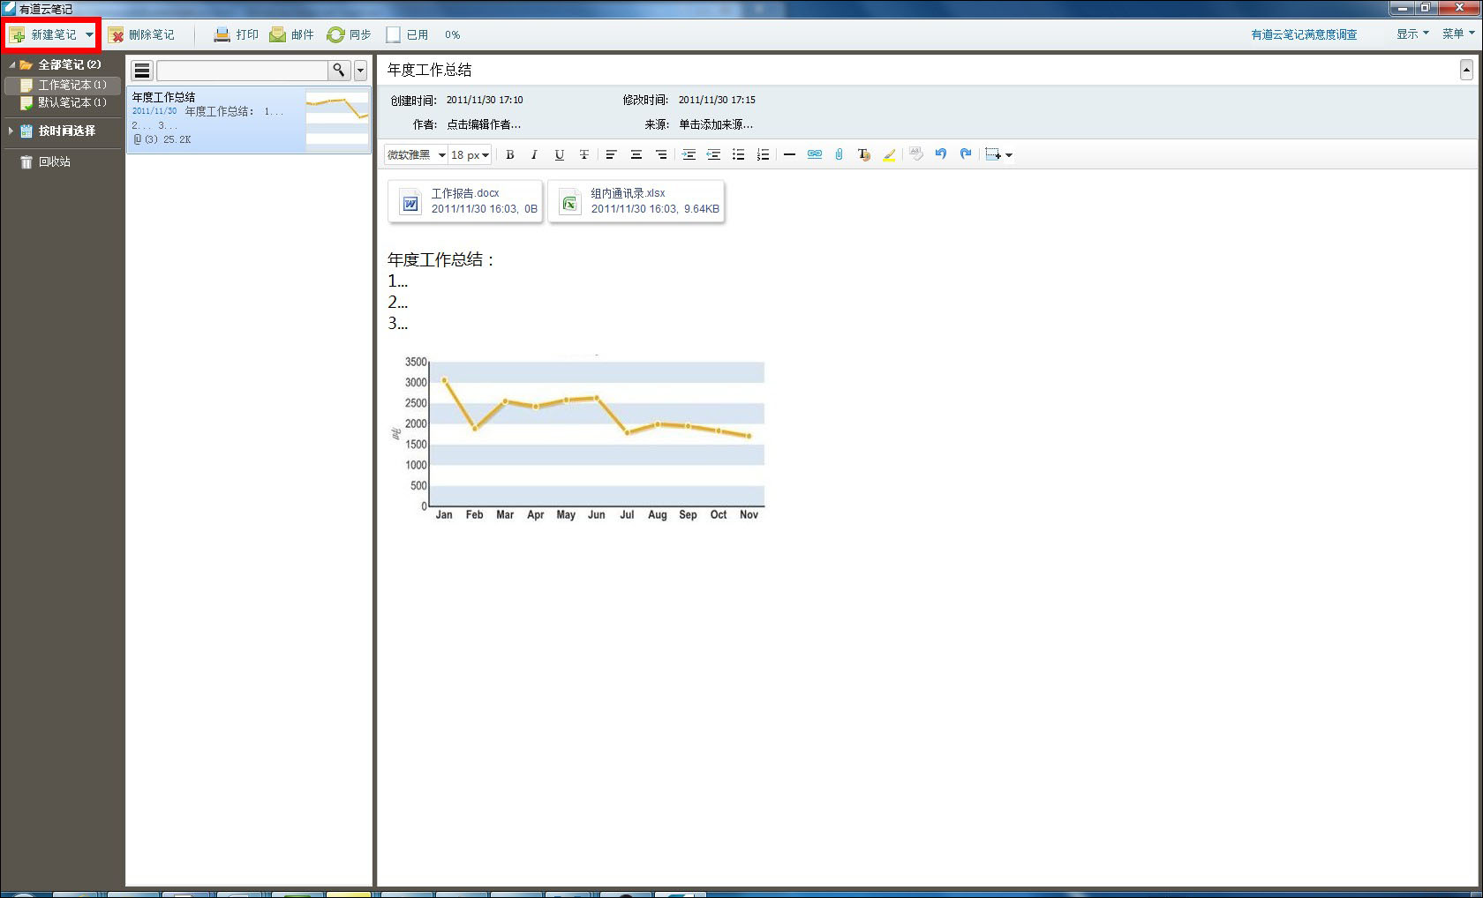1483x898 pixels.
Task: Click in the note search input field
Action: 242,71
